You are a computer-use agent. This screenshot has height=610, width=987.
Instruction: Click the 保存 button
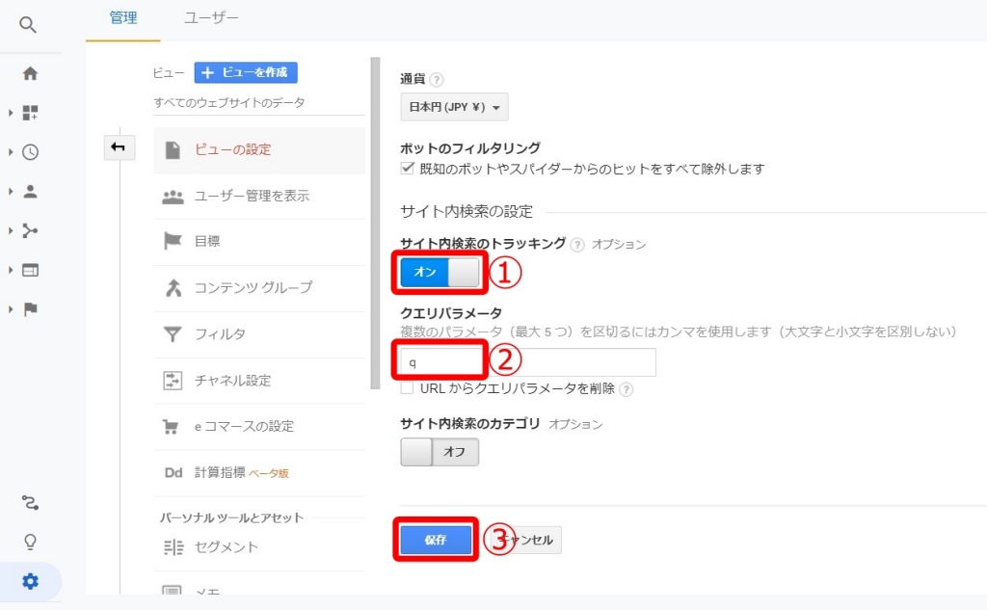click(435, 540)
